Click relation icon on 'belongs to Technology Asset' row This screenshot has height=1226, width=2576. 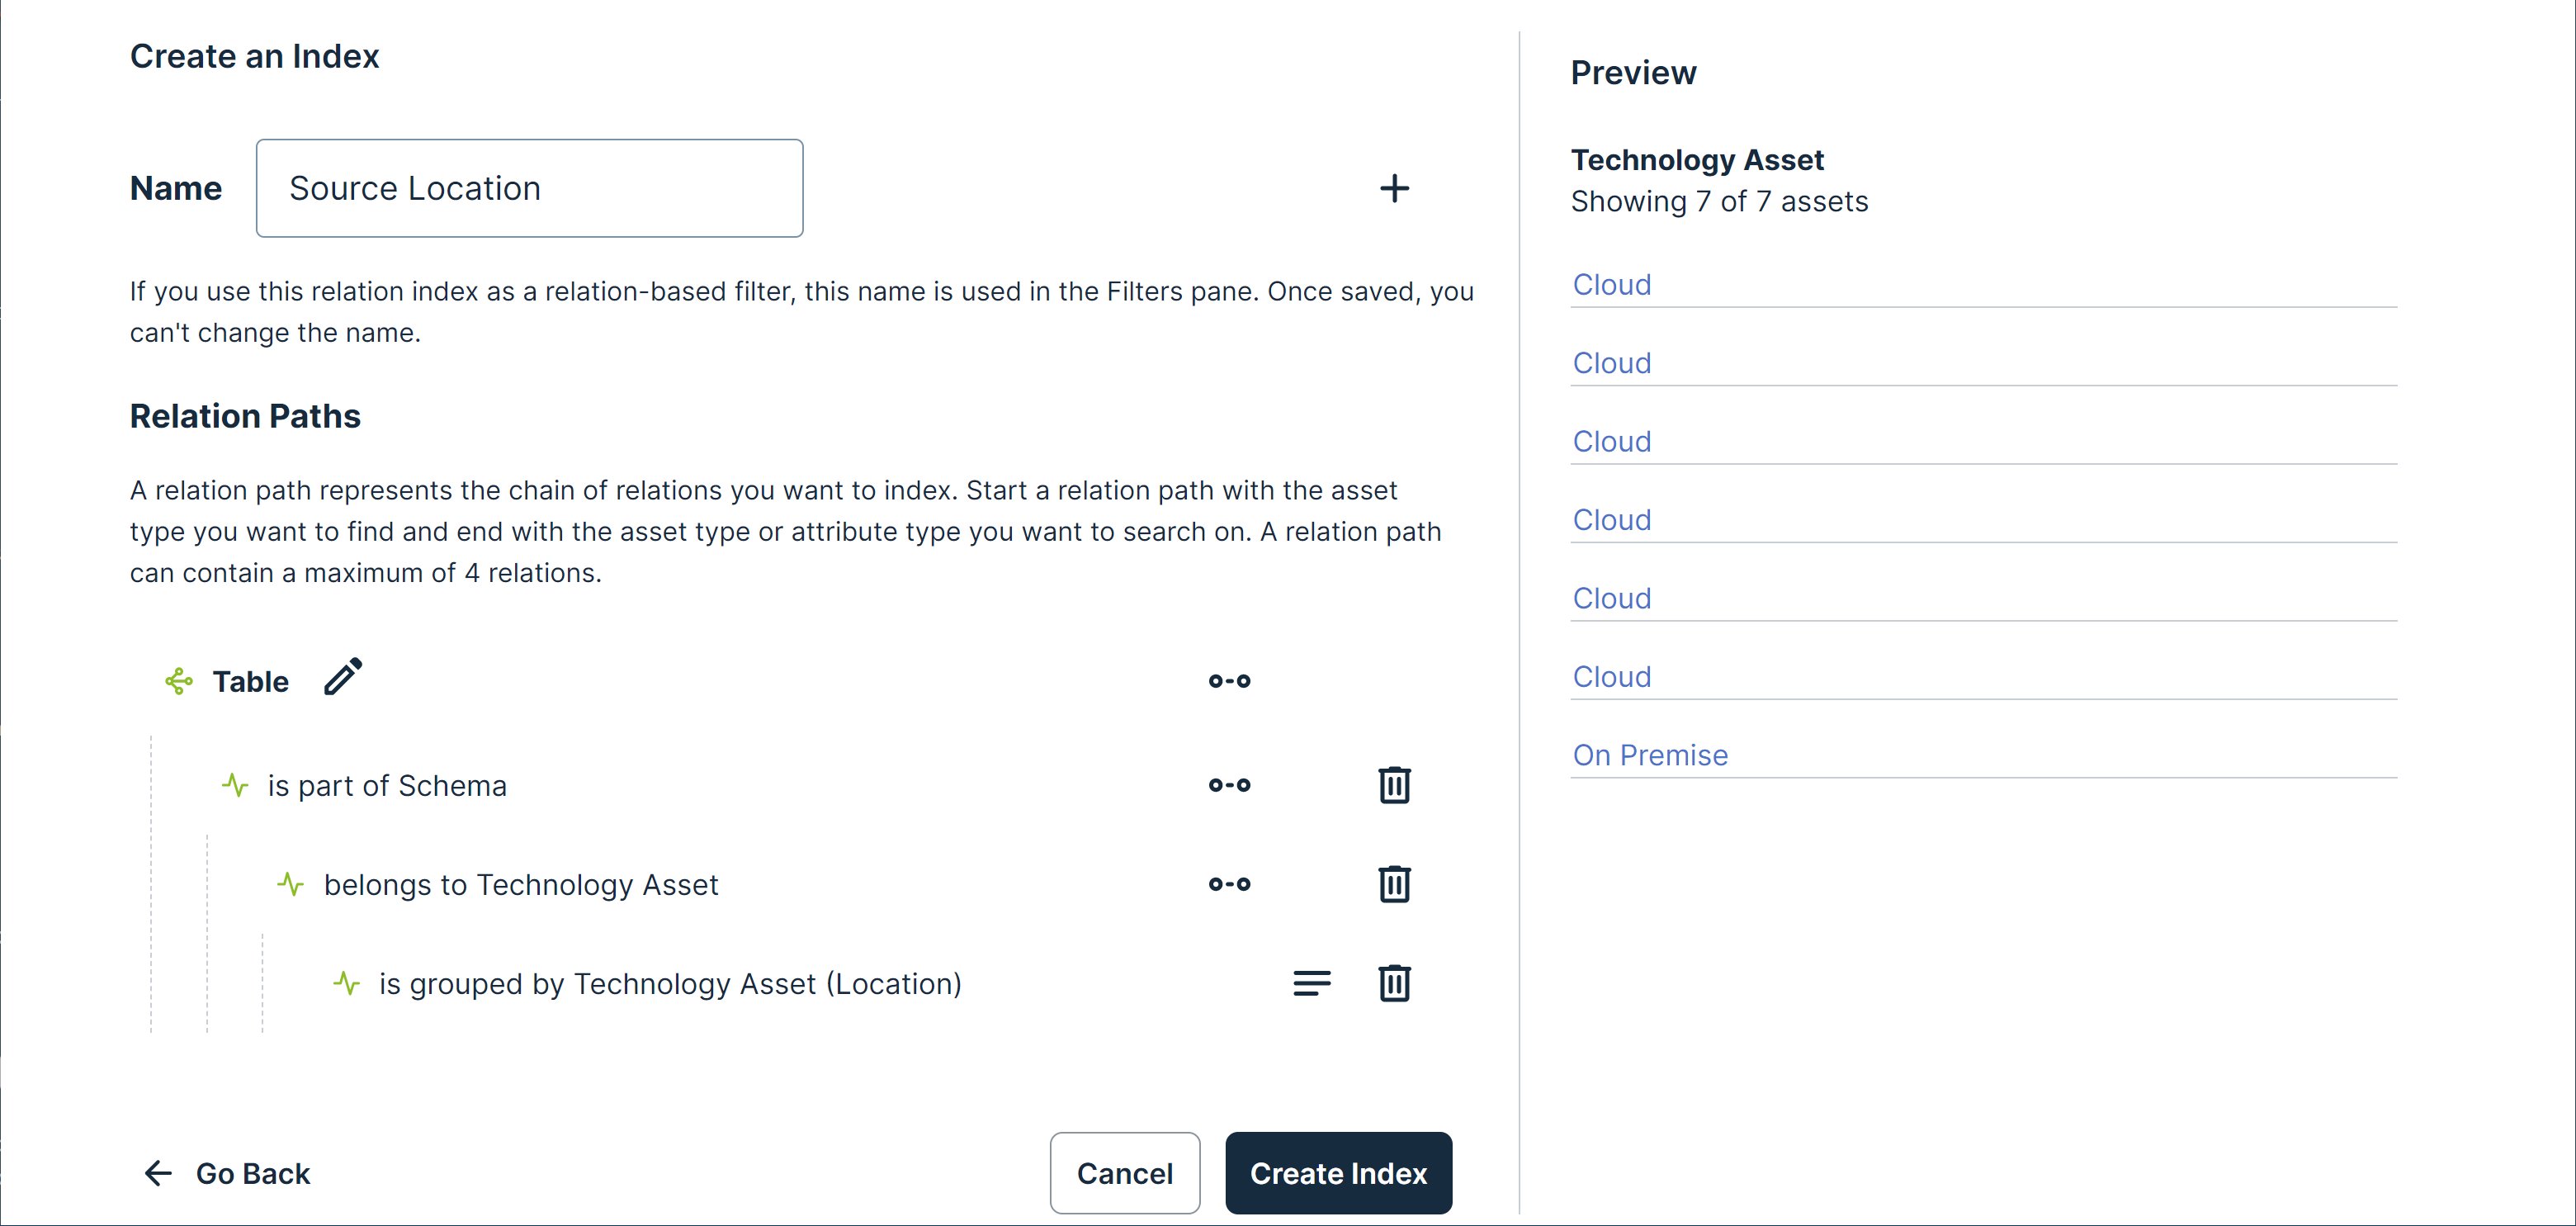(x=1229, y=884)
